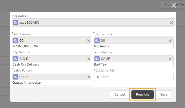
Task: Click the Terms Code field label
Action: 103,34
